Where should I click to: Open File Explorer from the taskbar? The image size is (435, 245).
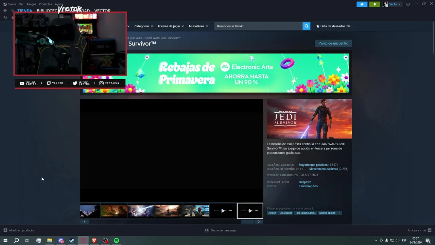click(x=50, y=241)
